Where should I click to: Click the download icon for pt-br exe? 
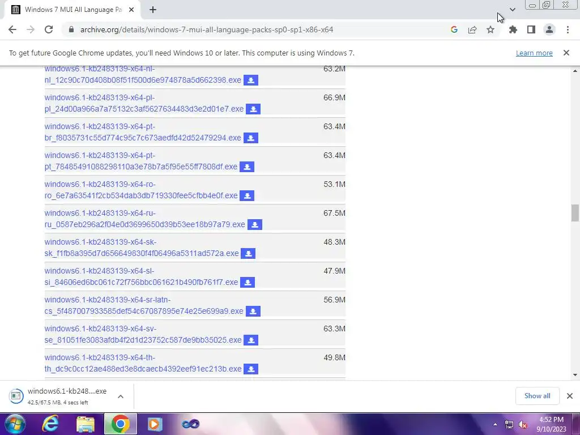coord(251,138)
